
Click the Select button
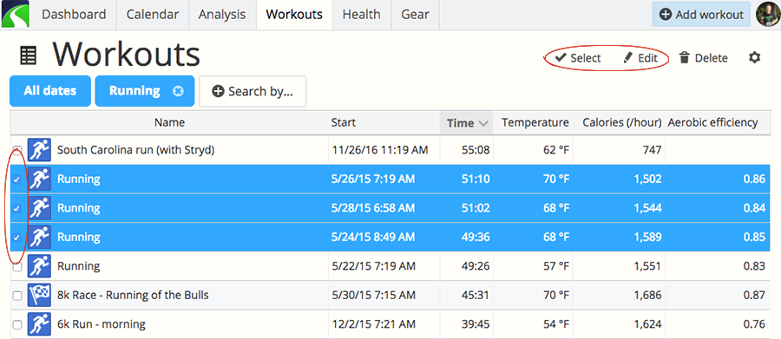(578, 58)
